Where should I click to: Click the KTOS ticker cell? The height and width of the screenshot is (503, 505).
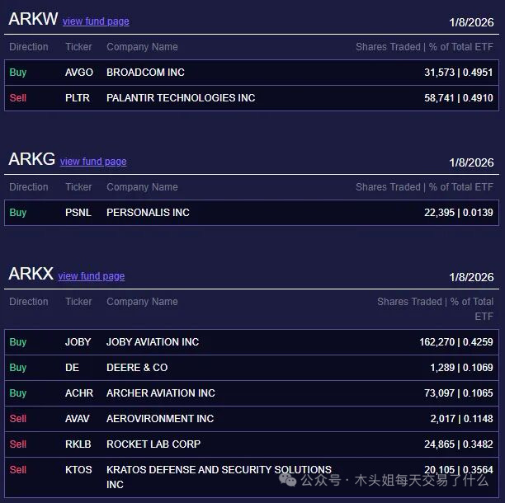coord(78,470)
